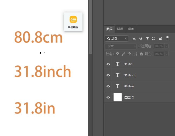The image size is (175, 136).
Task: Prevent artboard auto-nesting lock icon
Action: point(135,54)
